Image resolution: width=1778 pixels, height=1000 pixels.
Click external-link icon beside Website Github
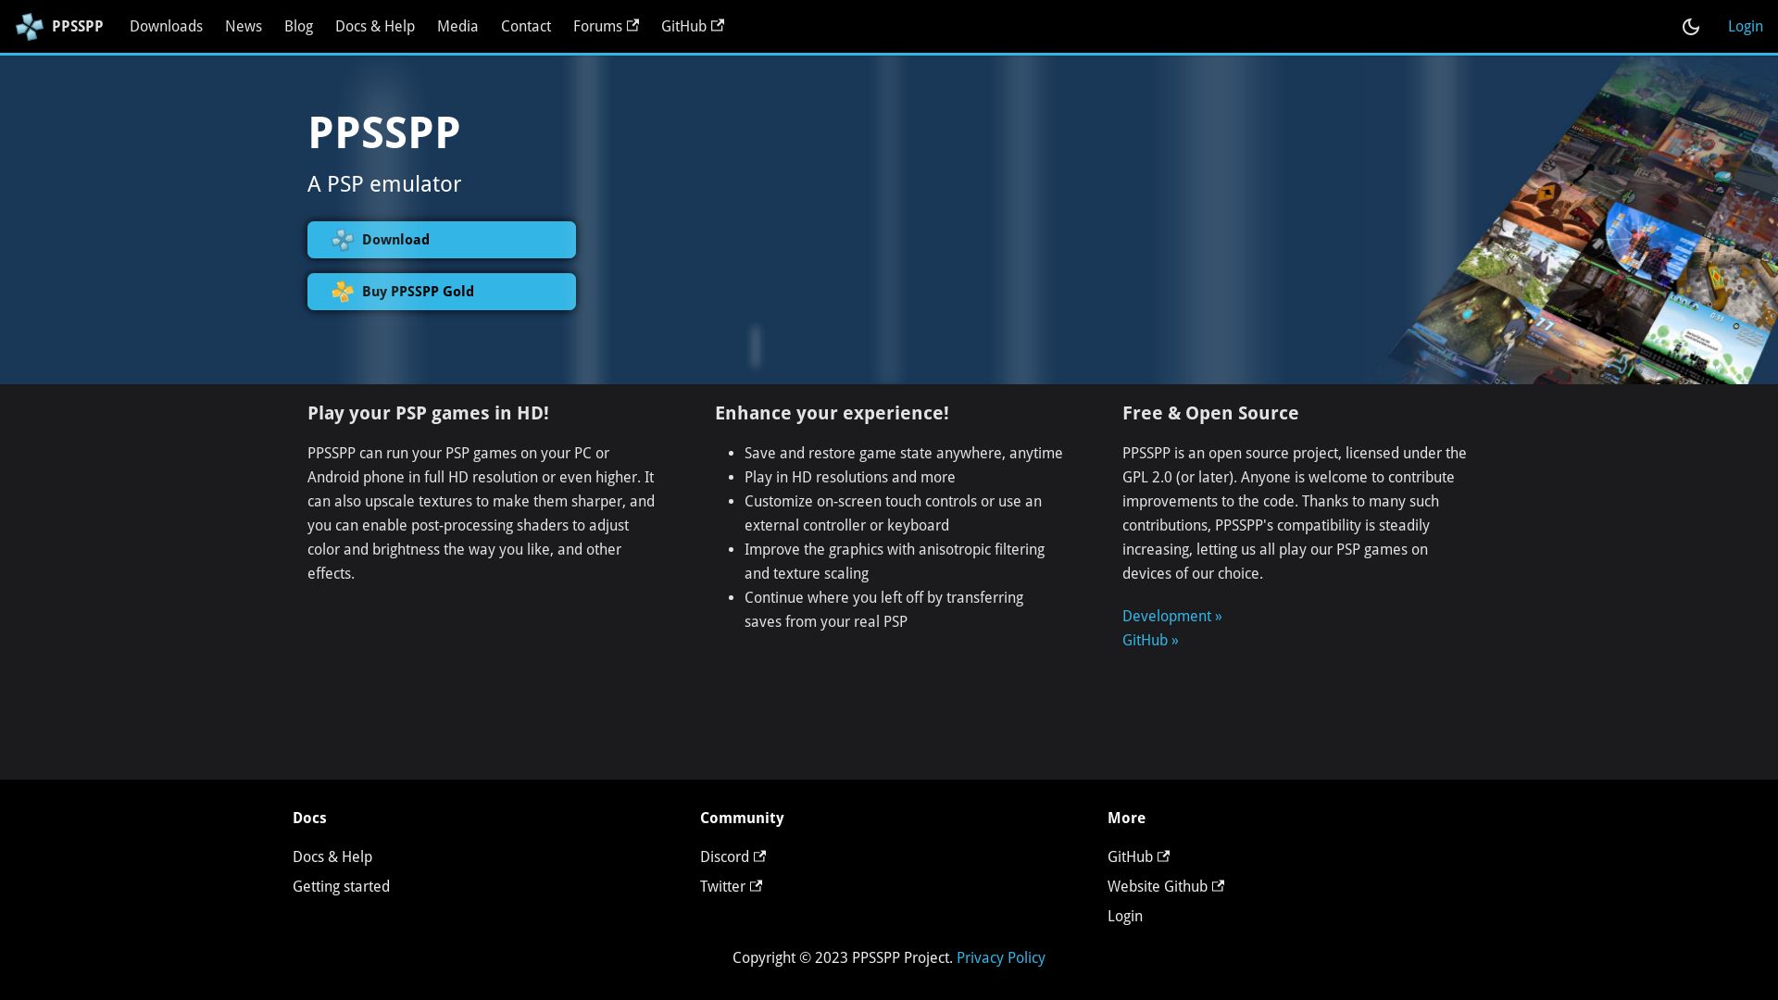(1218, 886)
